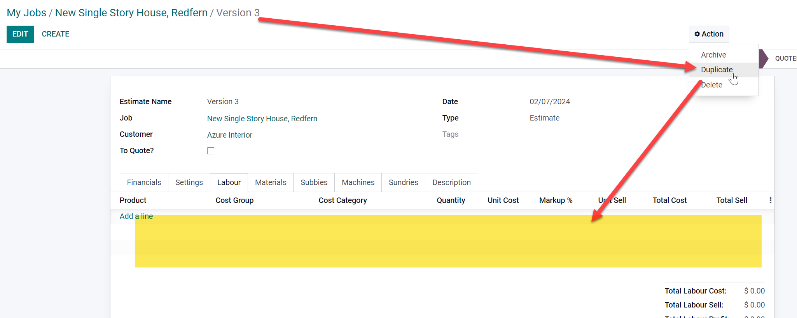
Task: Open the column options kebab menu
Action: tap(770, 200)
